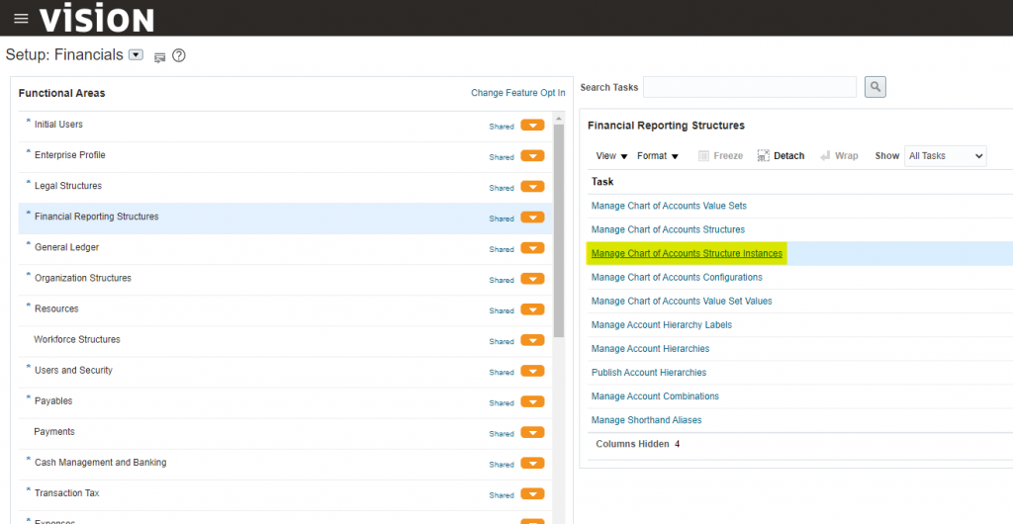Open the help question mark icon

[x=179, y=55]
